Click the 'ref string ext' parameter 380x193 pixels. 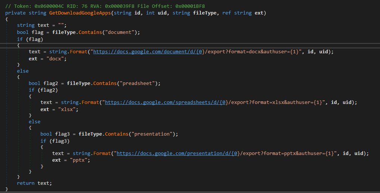[243, 13]
